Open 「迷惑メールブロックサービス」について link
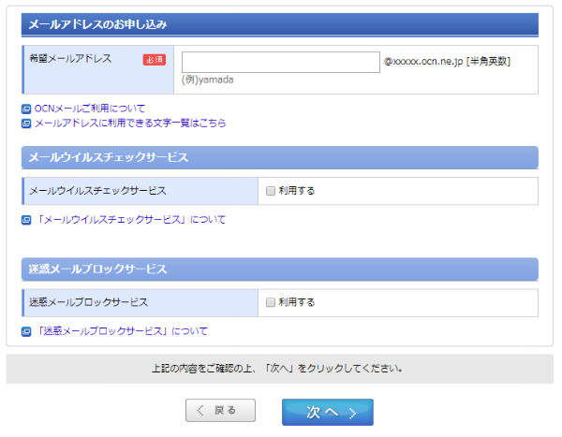This screenshot has width=562, height=437. point(122,331)
